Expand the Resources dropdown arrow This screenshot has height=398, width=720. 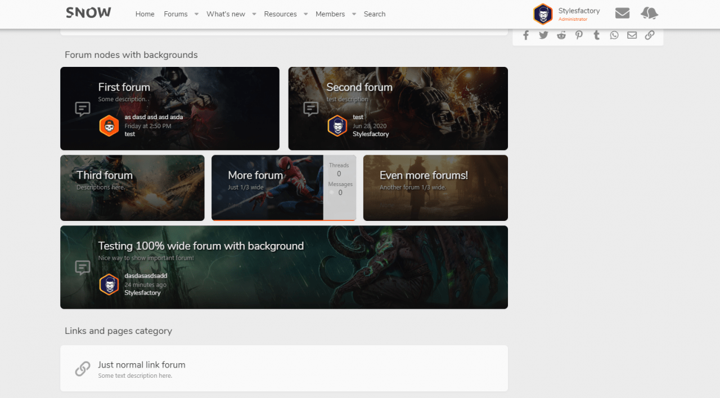point(305,14)
